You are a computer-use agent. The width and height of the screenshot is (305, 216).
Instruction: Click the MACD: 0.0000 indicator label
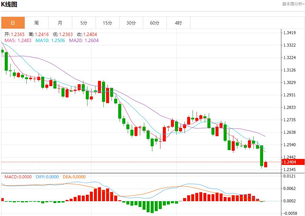point(18,177)
